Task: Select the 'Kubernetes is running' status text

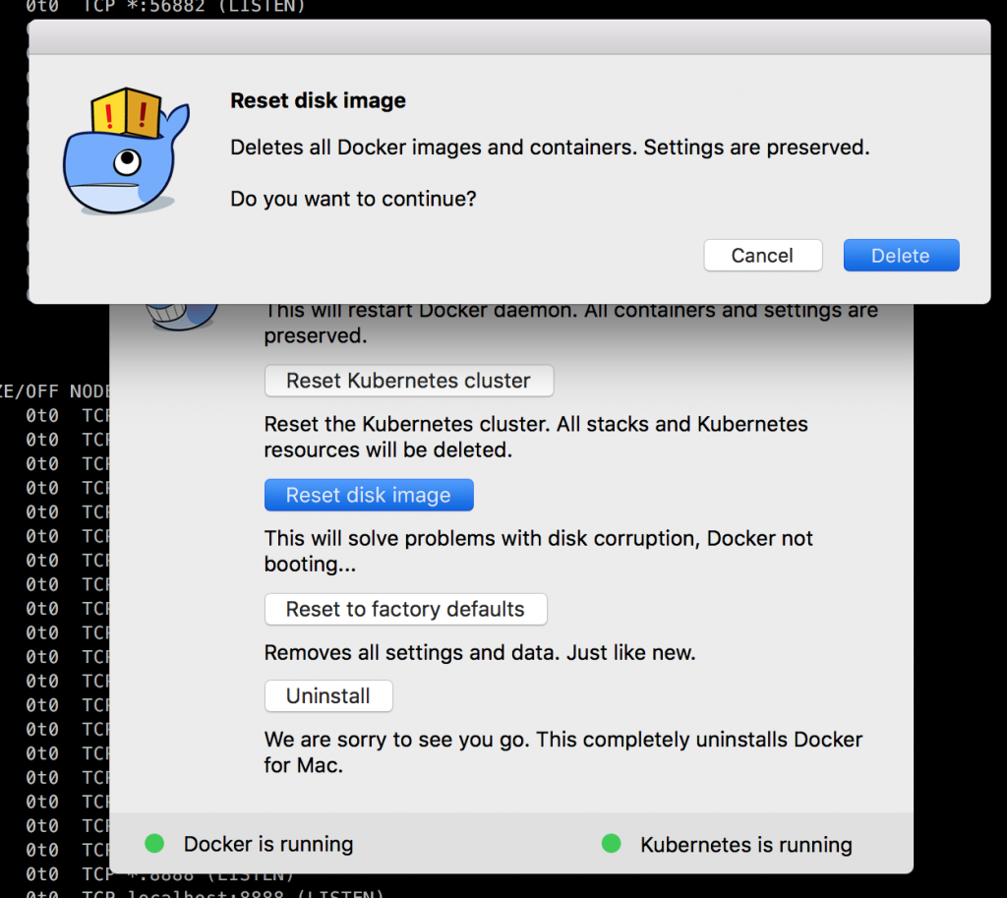Action: 746,845
